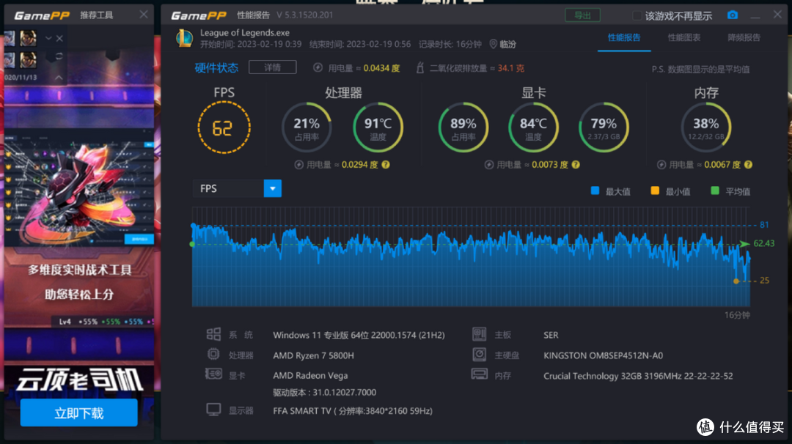Image resolution: width=792 pixels, height=444 pixels.
Task: Click the CPU usage 21% gauge
Action: click(x=307, y=127)
